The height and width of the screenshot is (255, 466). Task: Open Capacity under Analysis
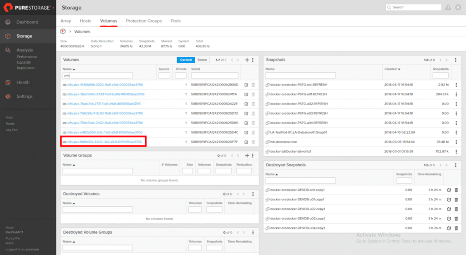pyautogui.click(x=24, y=62)
